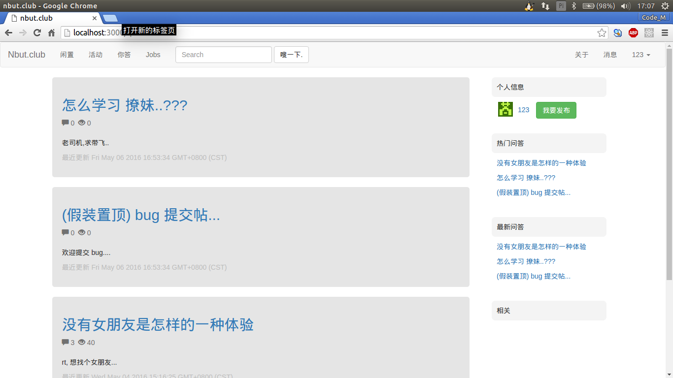Expand the 123 user dropdown in navbar

click(x=641, y=55)
